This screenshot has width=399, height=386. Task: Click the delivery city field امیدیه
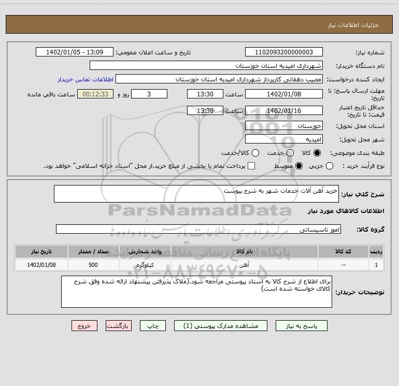[x=284, y=139]
